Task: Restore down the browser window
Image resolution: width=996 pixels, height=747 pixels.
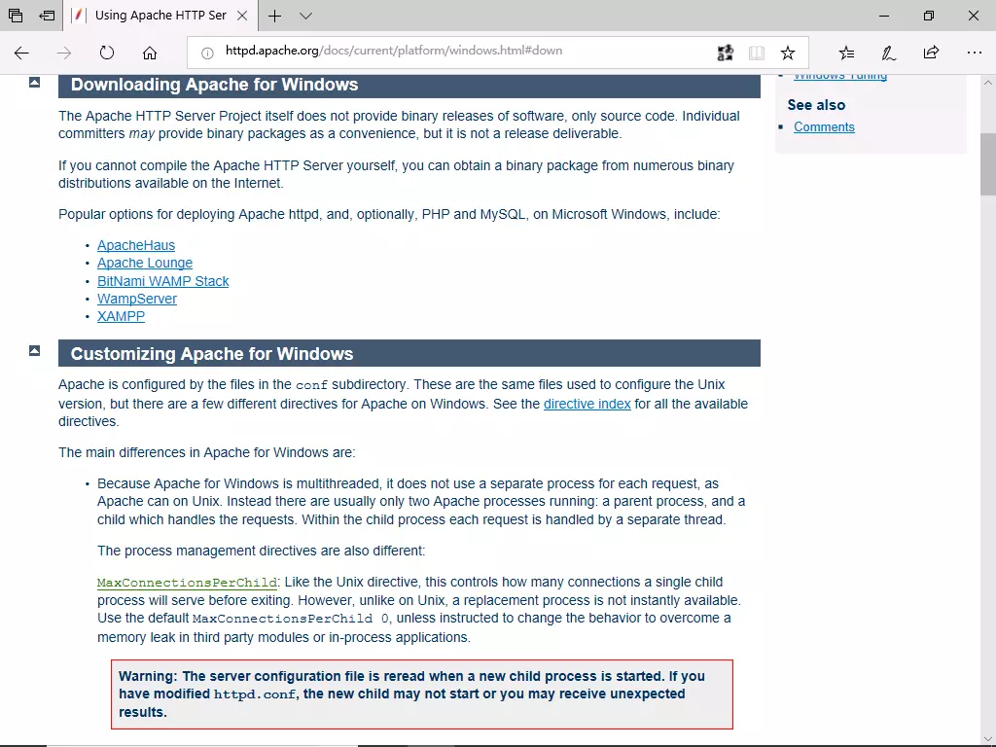Action: pos(929,16)
